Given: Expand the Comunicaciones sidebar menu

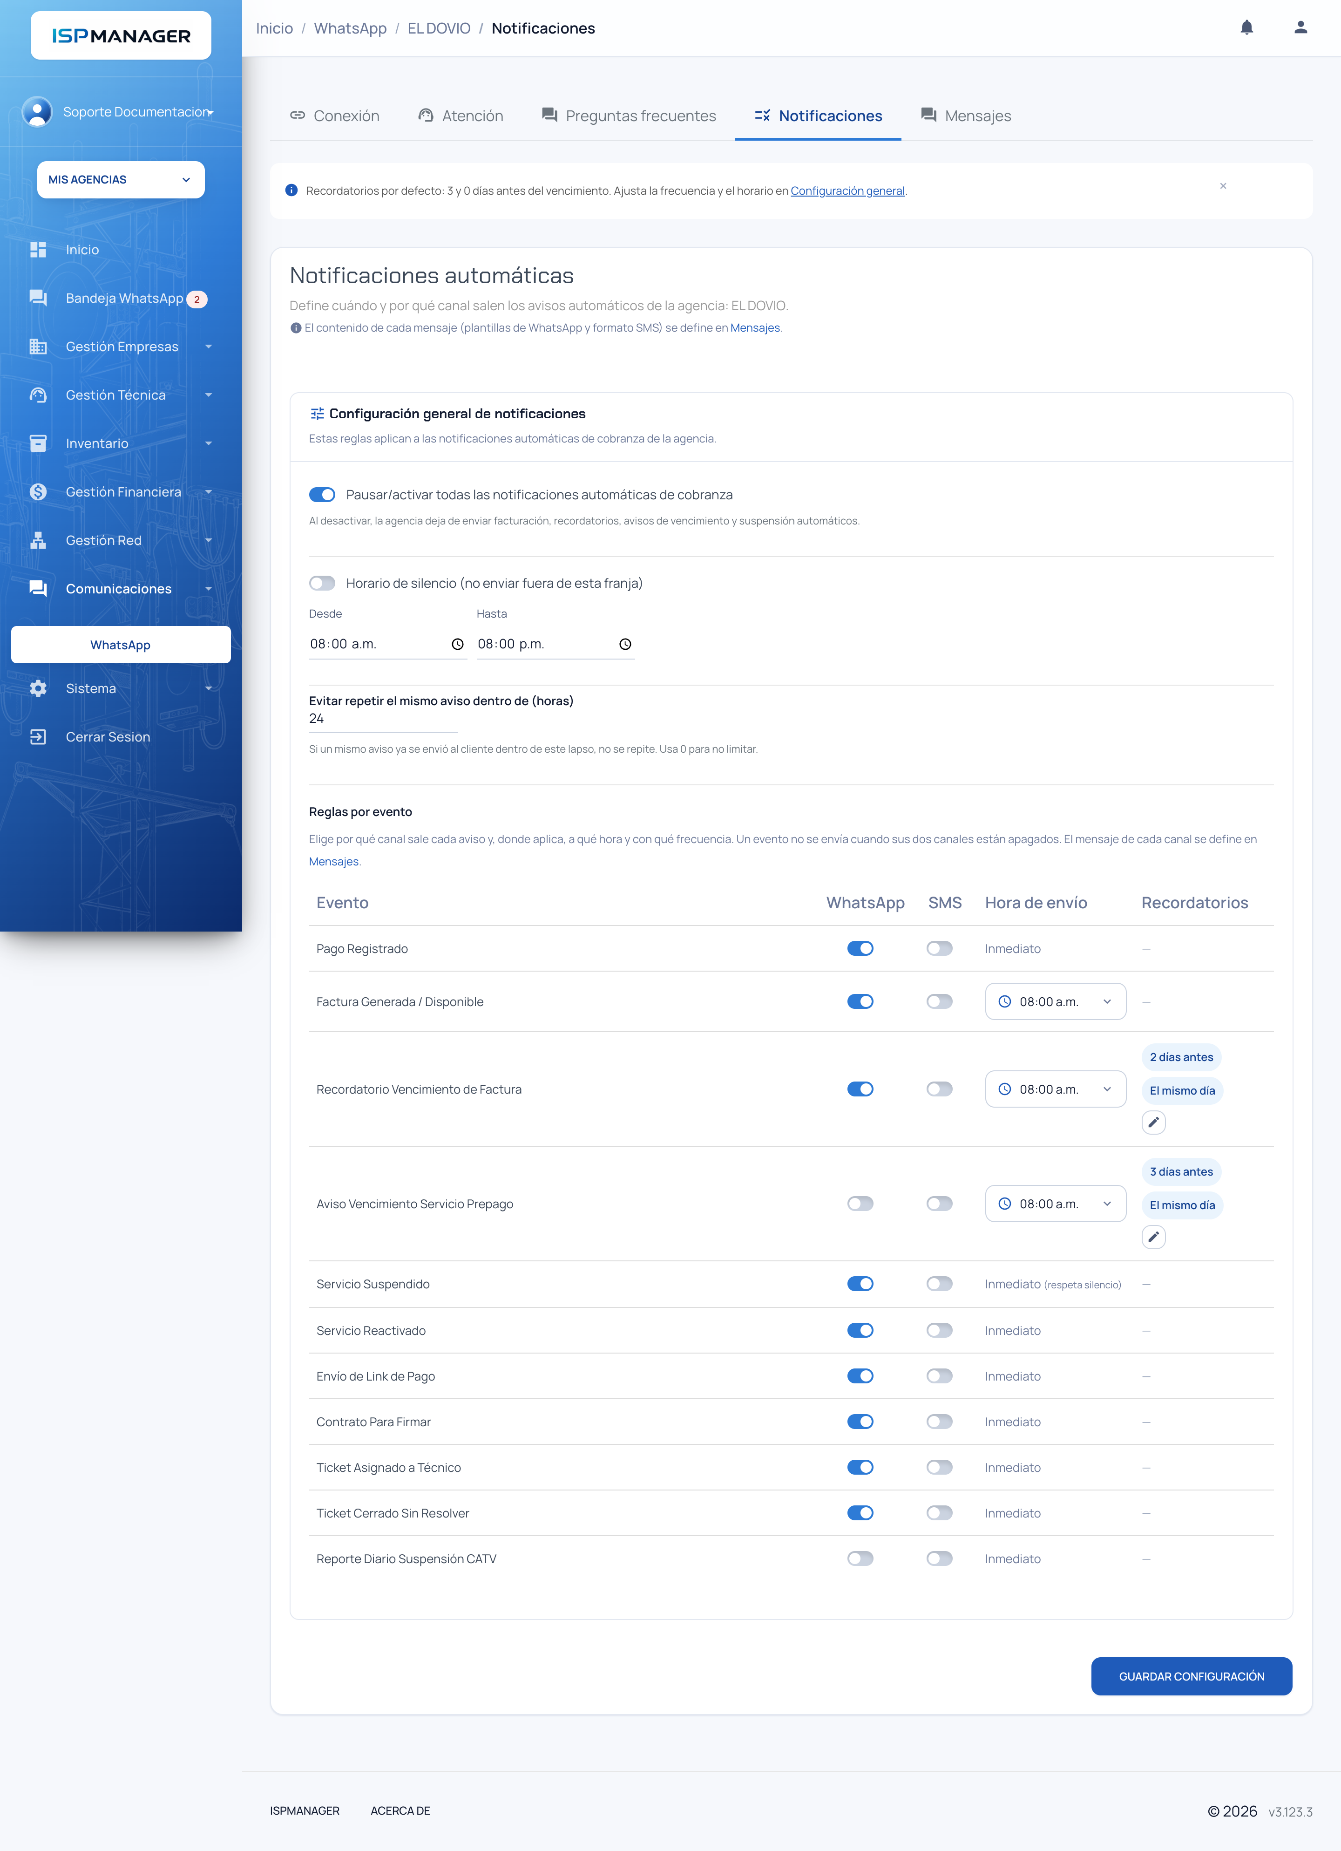Looking at the screenshot, I should tap(121, 588).
